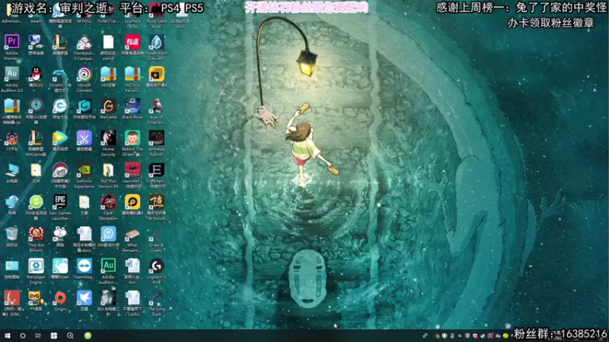The image size is (609, 342).
Task: Open the Windows Start menu
Action: pyautogui.click(x=8, y=335)
